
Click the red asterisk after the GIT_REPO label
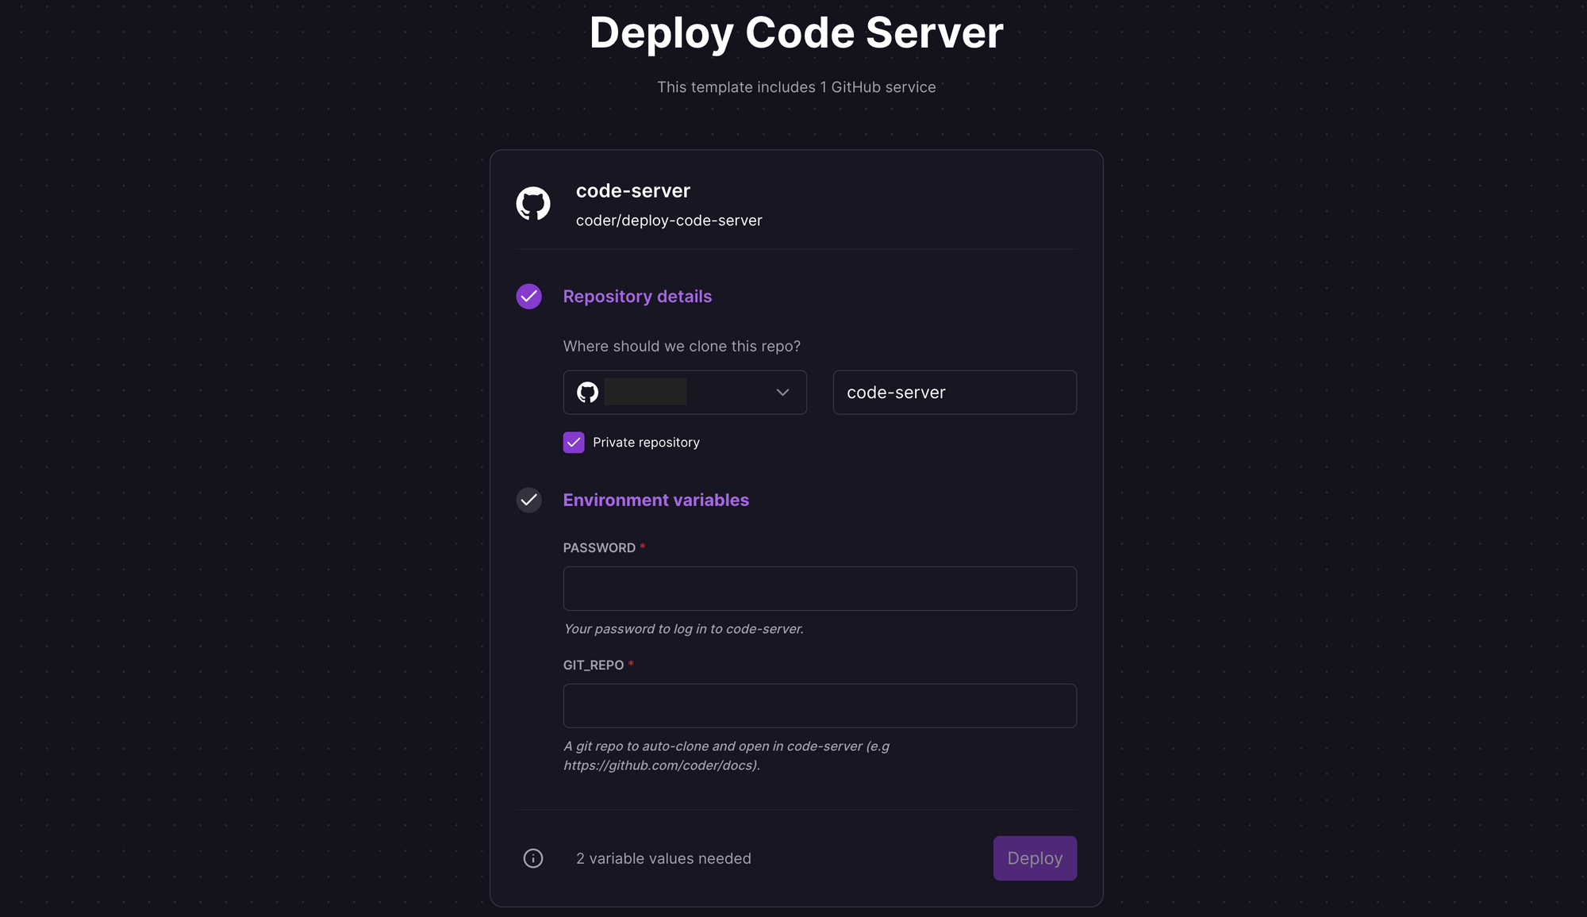[x=631, y=665]
